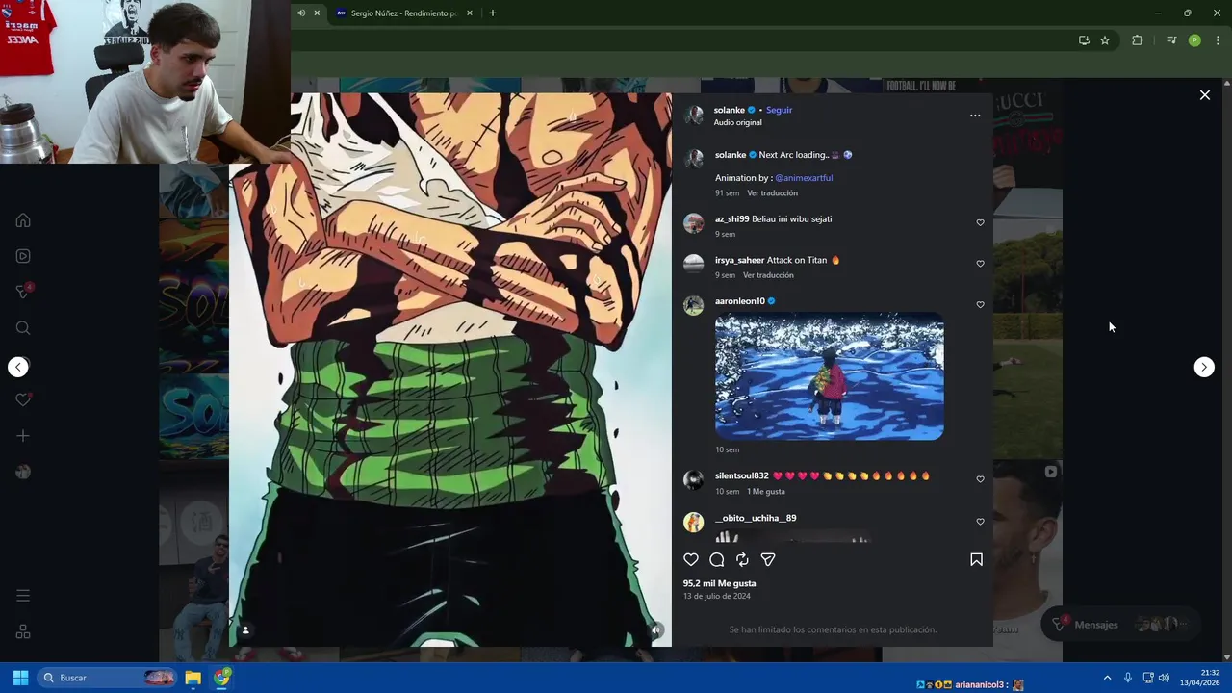The height and width of the screenshot is (693, 1232).
Task: Share the post with the paper plane icon
Action: 768,559
